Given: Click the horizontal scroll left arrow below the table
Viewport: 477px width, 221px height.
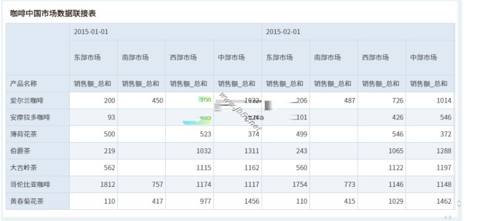Looking at the screenshot, I should (x=446, y=217).
